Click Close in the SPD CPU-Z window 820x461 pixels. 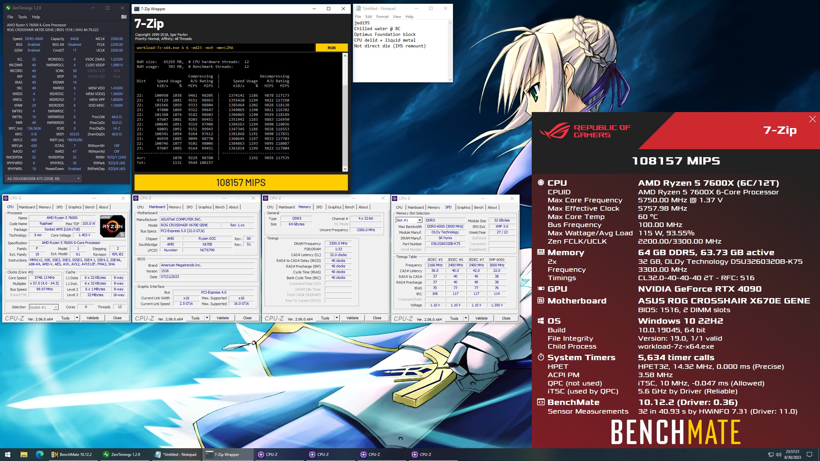coord(506,318)
